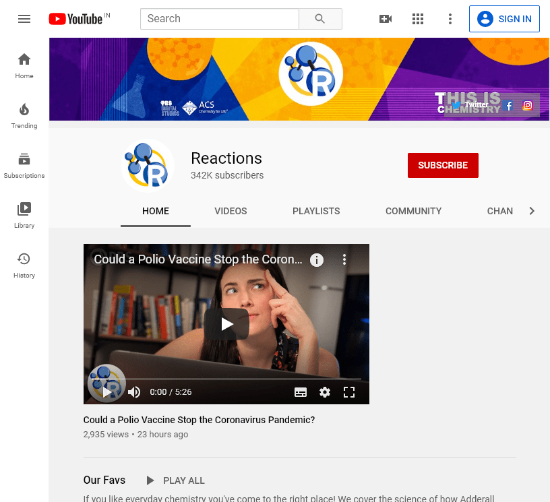Screen dimensions: 550x502
Task: Switch to the Home tab
Action: pos(156,211)
